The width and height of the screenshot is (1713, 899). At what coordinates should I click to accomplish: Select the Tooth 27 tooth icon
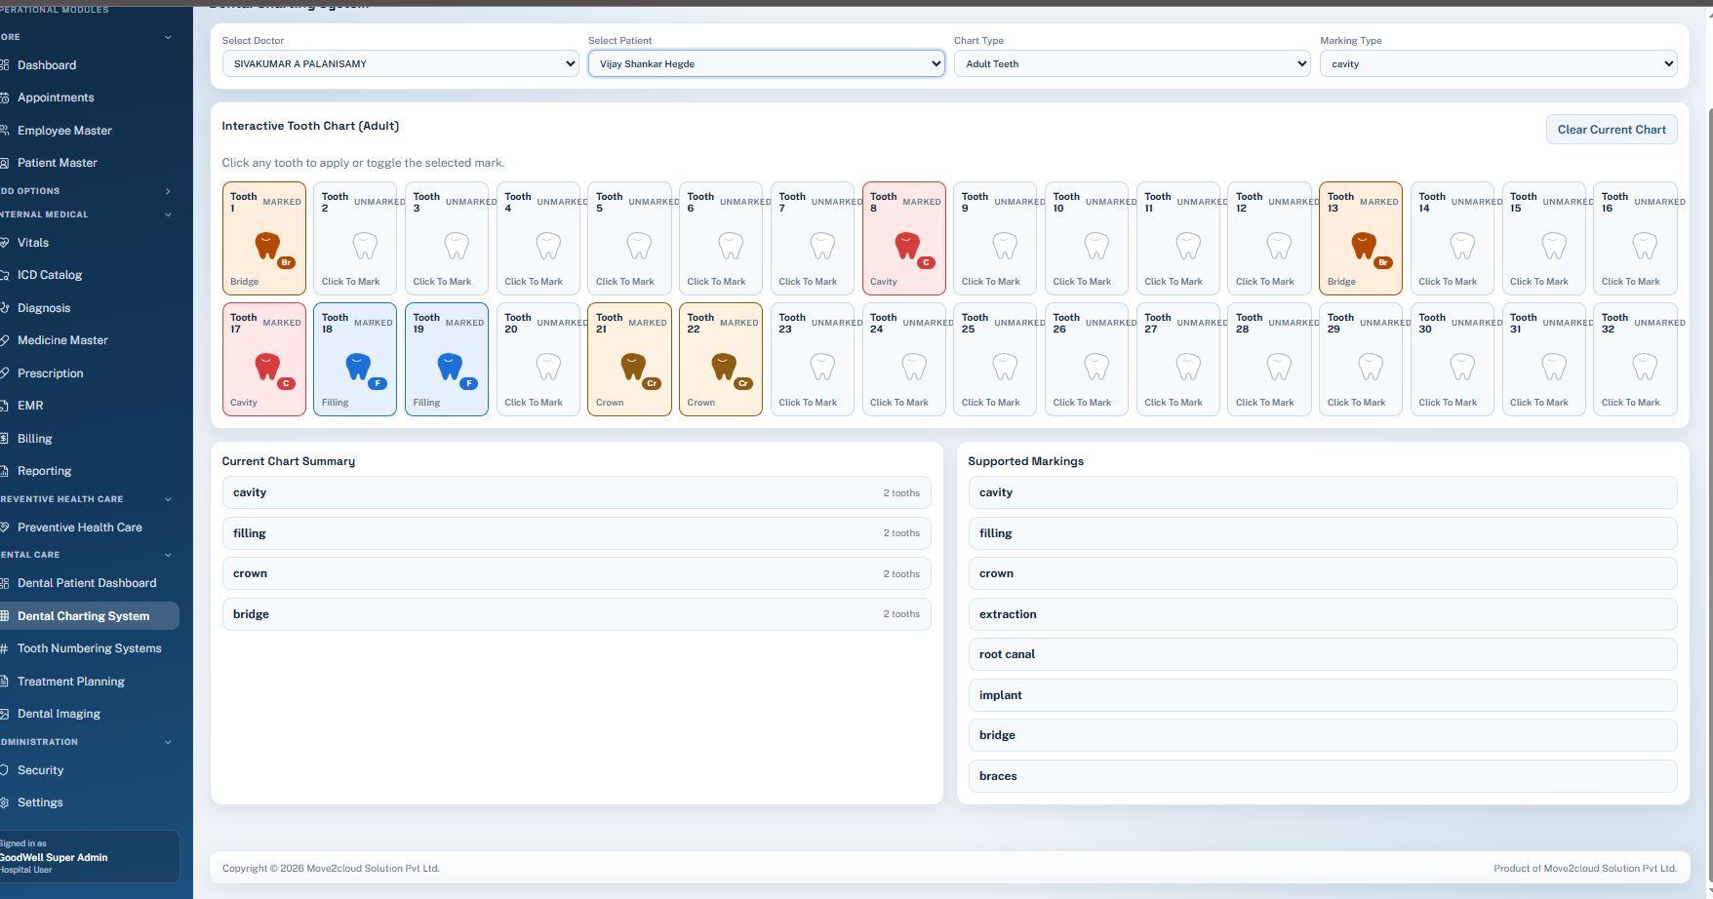pyautogui.click(x=1187, y=367)
